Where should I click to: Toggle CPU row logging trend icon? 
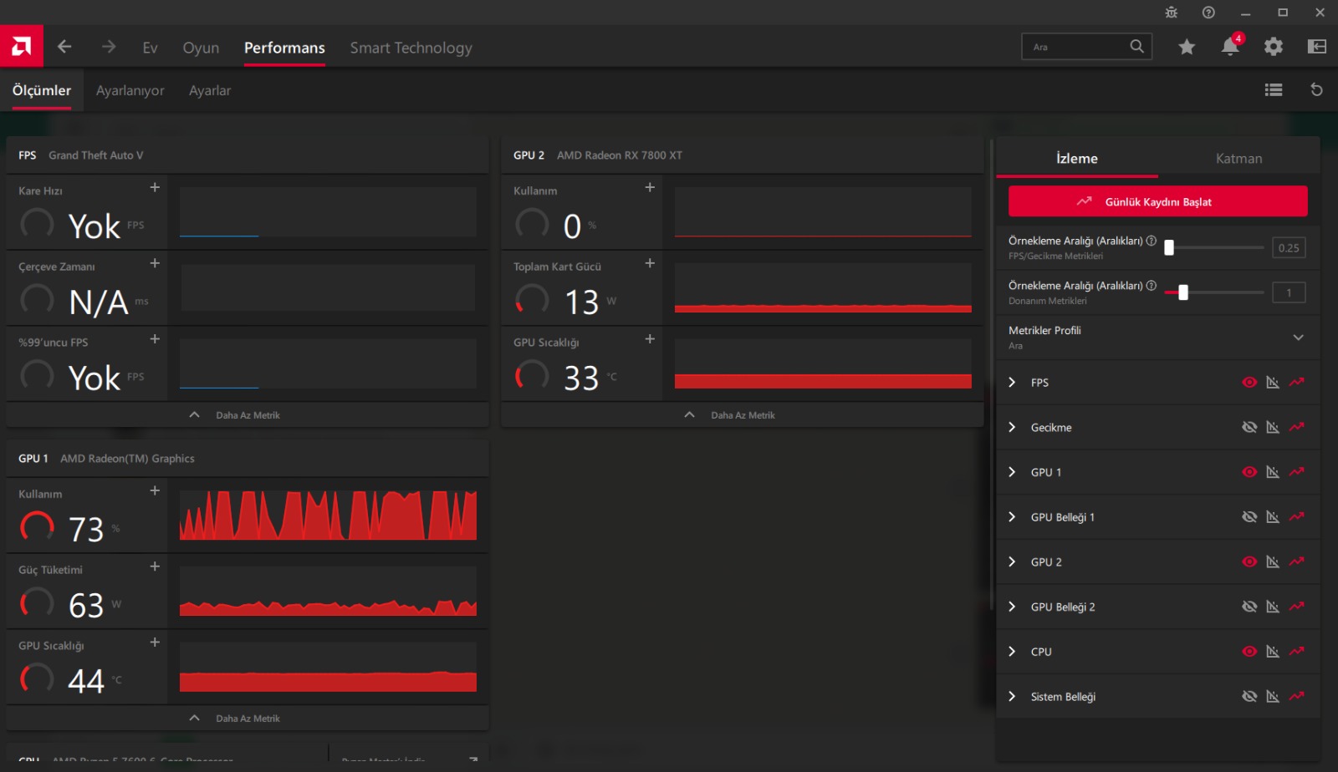(x=1297, y=652)
